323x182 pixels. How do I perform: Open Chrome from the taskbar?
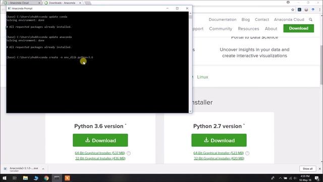46,178
